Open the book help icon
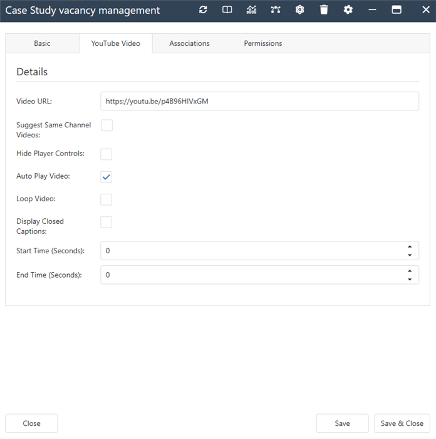The height and width of the screenshot is (439, 436). [227, 10]
